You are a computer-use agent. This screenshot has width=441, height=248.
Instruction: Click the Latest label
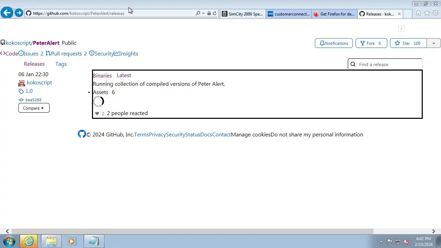(124, 75)
